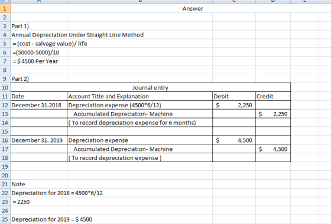Click the 'Journal entry' merged header cell
Screen dimensions: 331x224
[151, 87]
